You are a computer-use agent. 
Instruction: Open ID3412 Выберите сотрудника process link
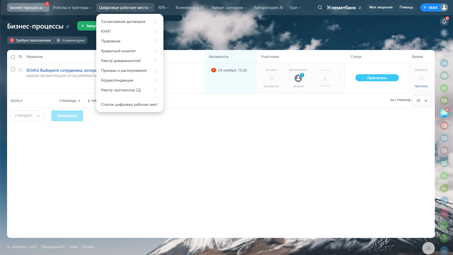point(61,70)
